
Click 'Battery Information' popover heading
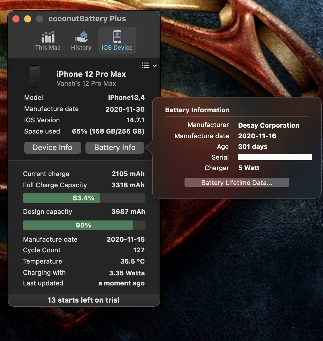(x=197, y=110)
